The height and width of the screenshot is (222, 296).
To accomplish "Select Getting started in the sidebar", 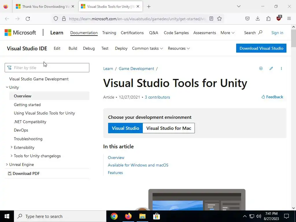I will click(27, 105).
